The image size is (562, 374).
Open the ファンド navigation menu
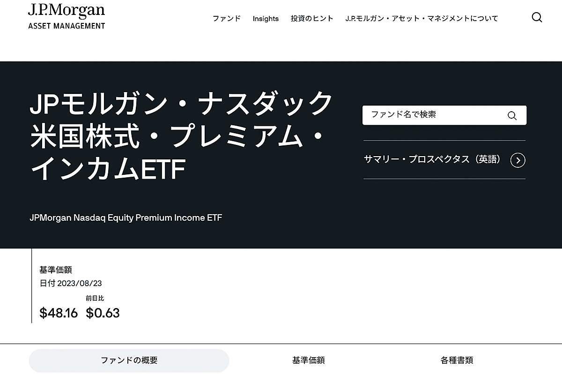click(227, 19)
